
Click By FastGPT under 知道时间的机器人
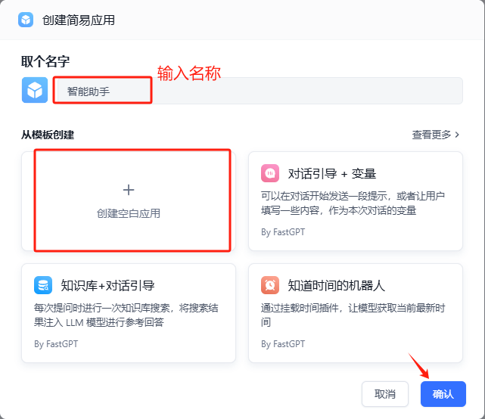coord(283,344)
